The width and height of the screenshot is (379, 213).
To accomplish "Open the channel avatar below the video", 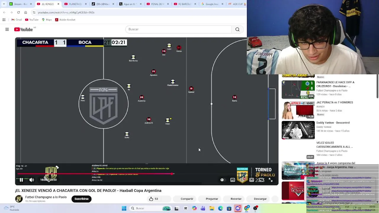I will point(19,199).
